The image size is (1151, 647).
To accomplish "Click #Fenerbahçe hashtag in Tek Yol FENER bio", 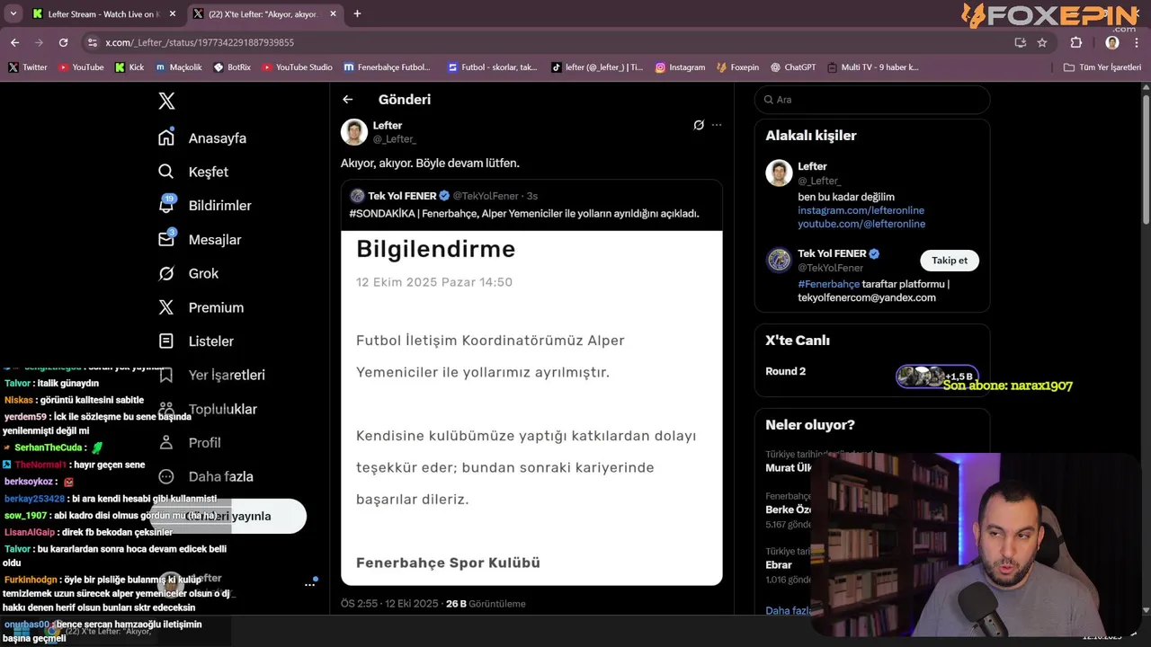I will pos(828,284).
